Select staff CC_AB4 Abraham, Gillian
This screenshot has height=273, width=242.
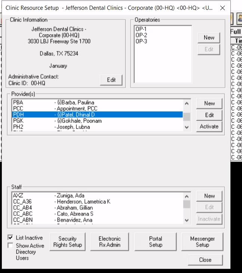[98, 207]
